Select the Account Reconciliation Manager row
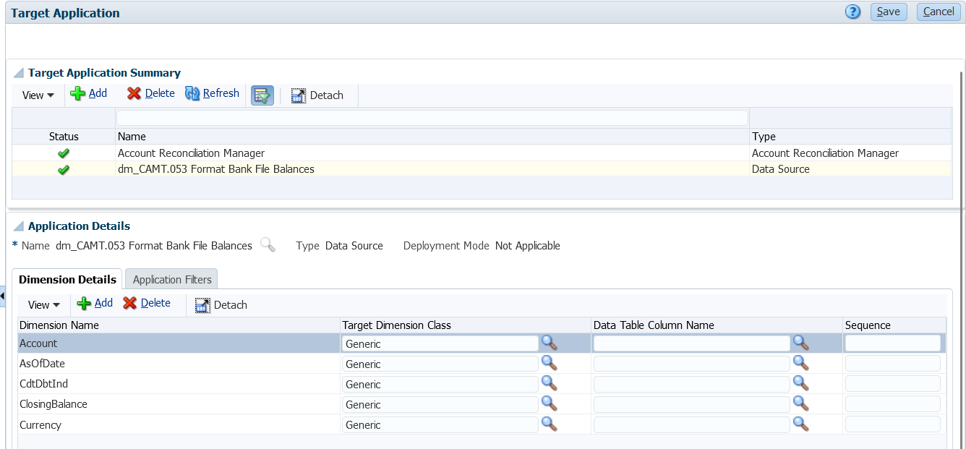Viewport: 966px width, 449px height. tap(191, 153)
